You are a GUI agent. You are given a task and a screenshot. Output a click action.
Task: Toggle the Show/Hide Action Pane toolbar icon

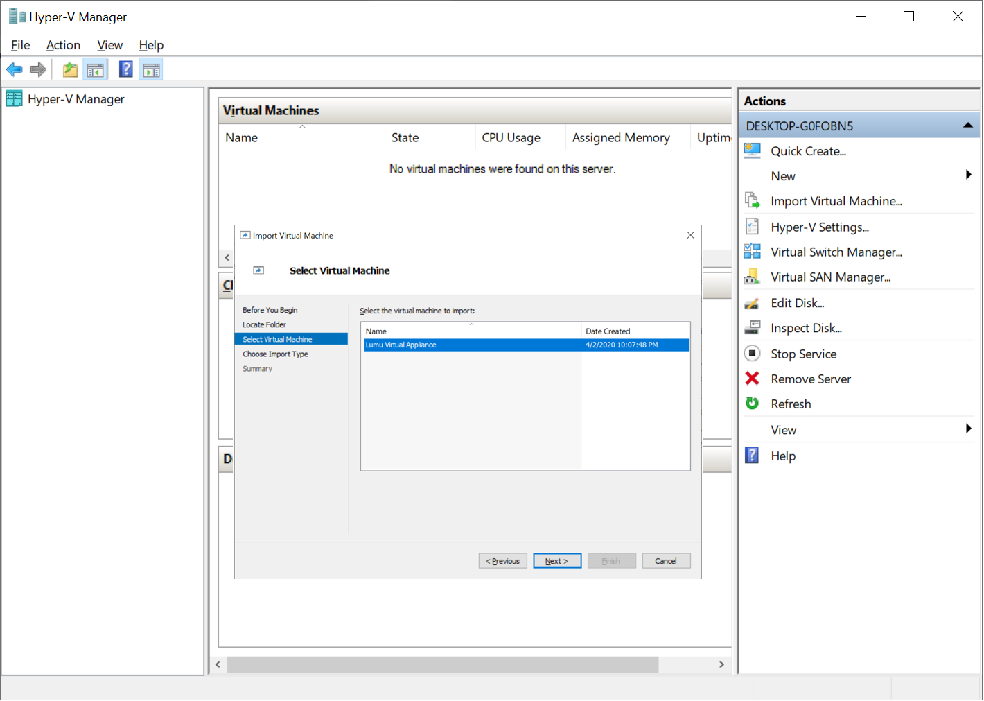pyautogui.click(x=151, y=69)
